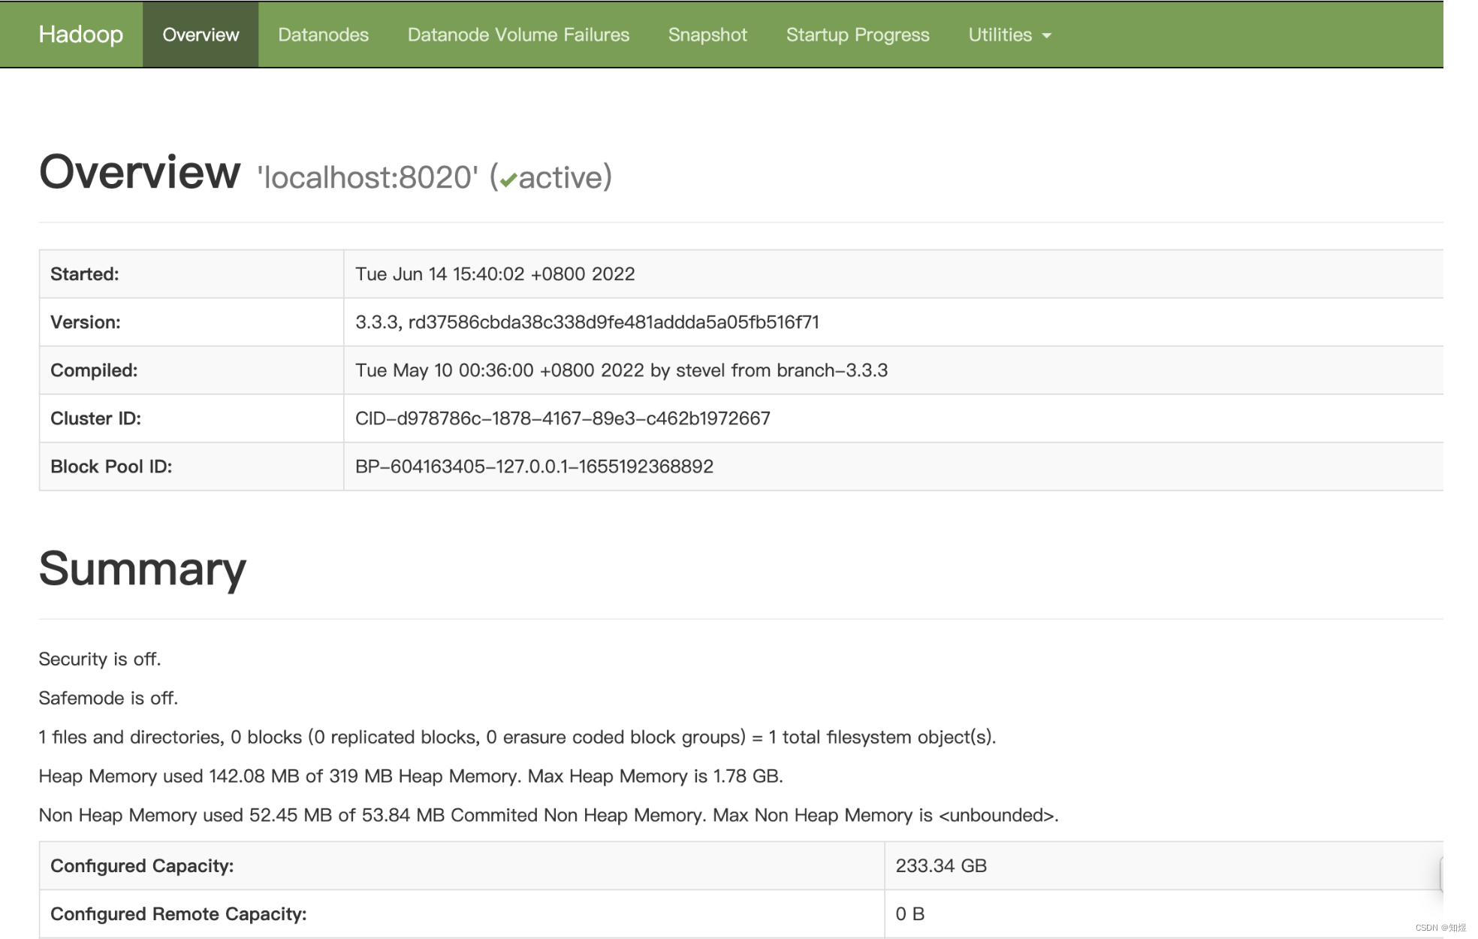The width and height of the screenshot is (1478, 939).
Task: Click the Block Pool ID value
Action: (534, 466)
